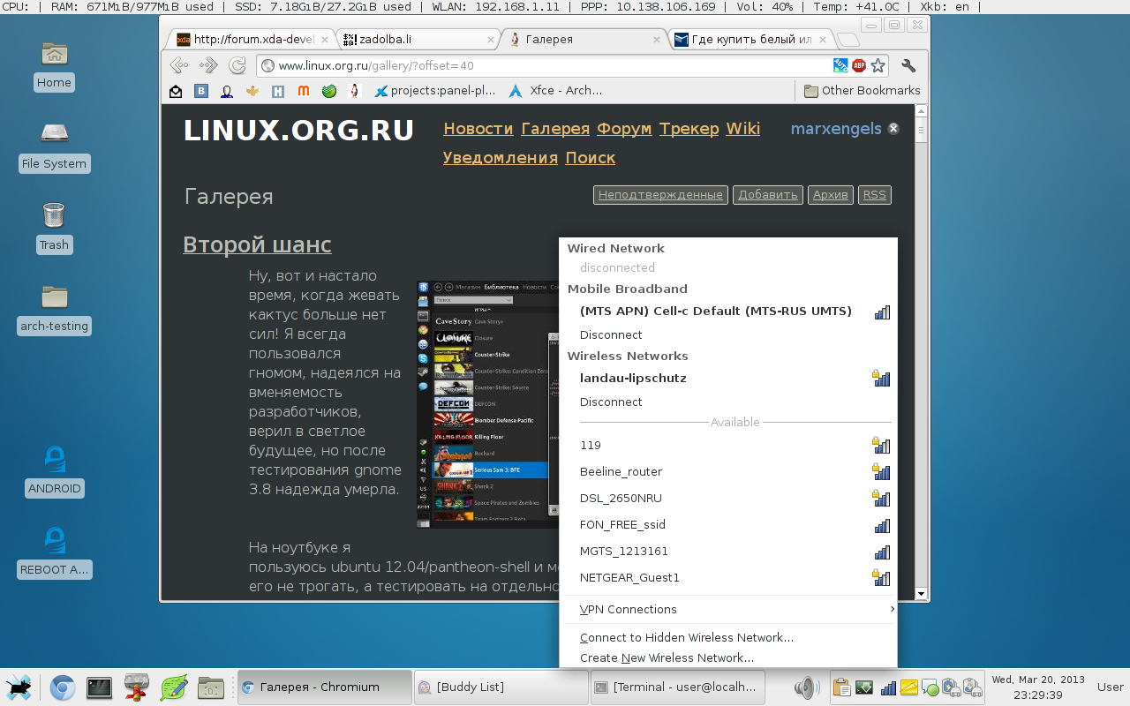Image resolution: width=1130 pixels, height=706 pixels.
Task: Switch to forum.xda-developers tab
Action: pyautogui.click(x=249, y=40)
